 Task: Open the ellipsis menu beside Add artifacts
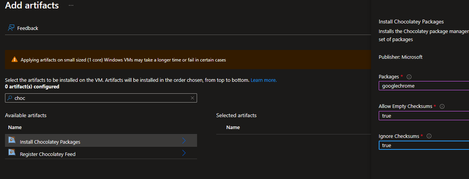(71, 6)
